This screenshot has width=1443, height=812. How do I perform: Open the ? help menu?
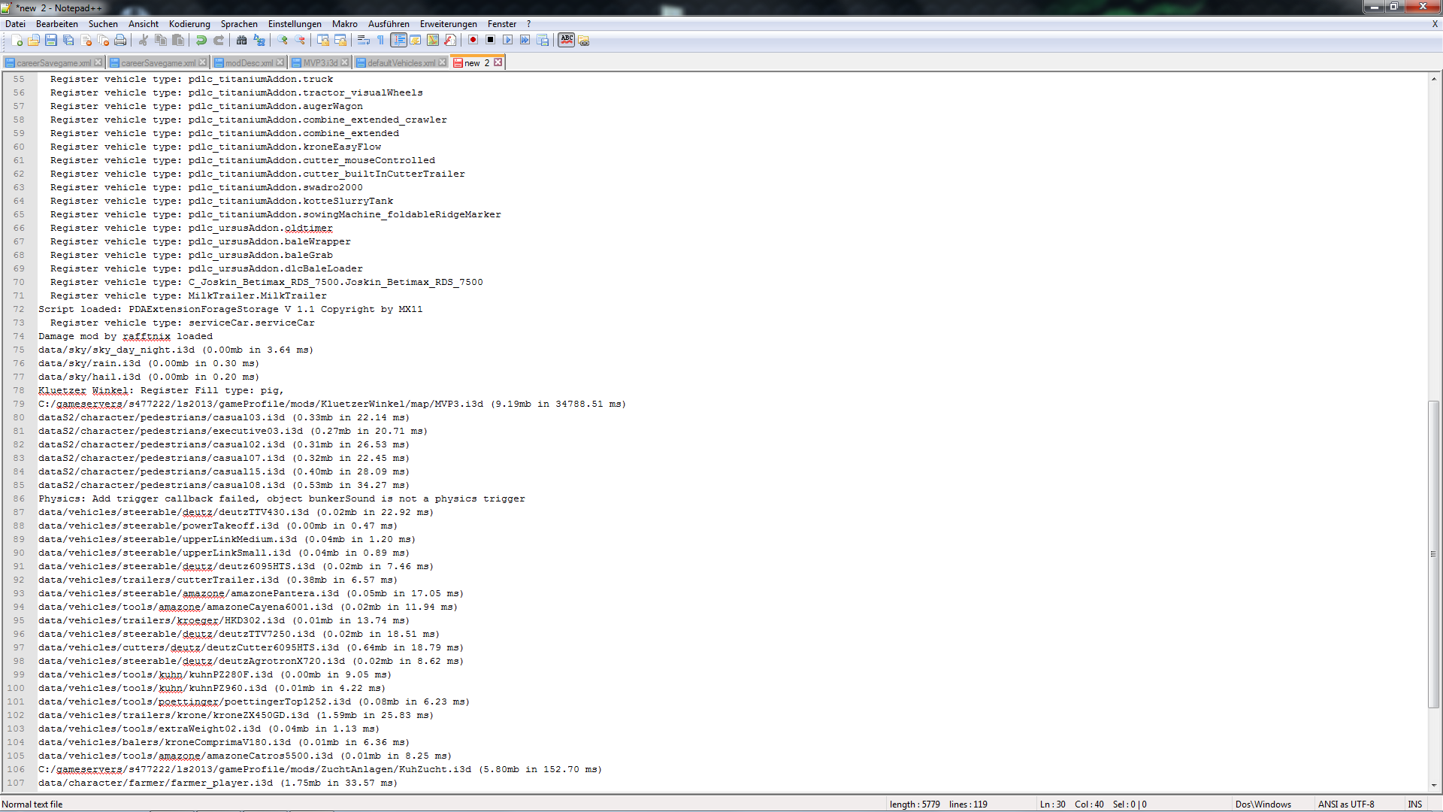528,24
